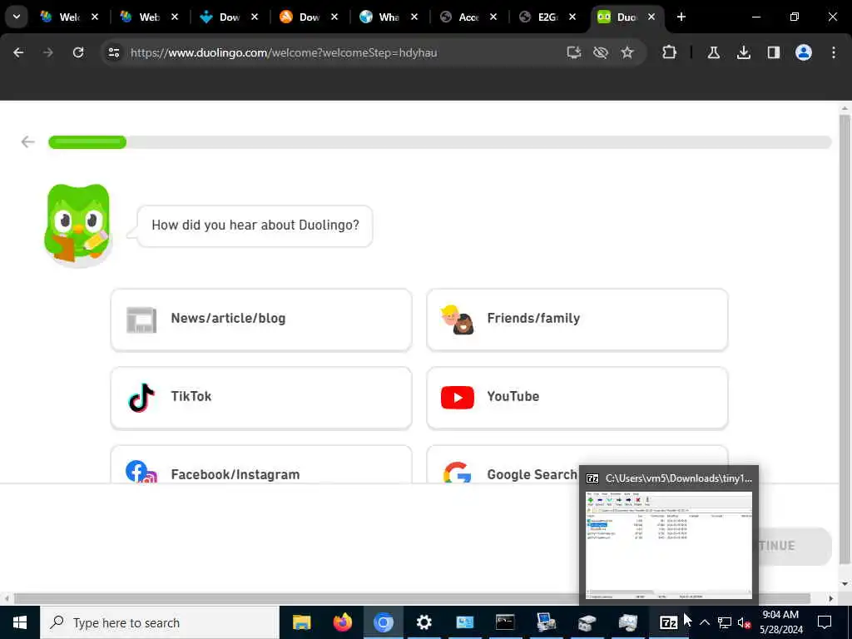Click the Duolingo owl mascot
The image size is (852, 639).
77,225
